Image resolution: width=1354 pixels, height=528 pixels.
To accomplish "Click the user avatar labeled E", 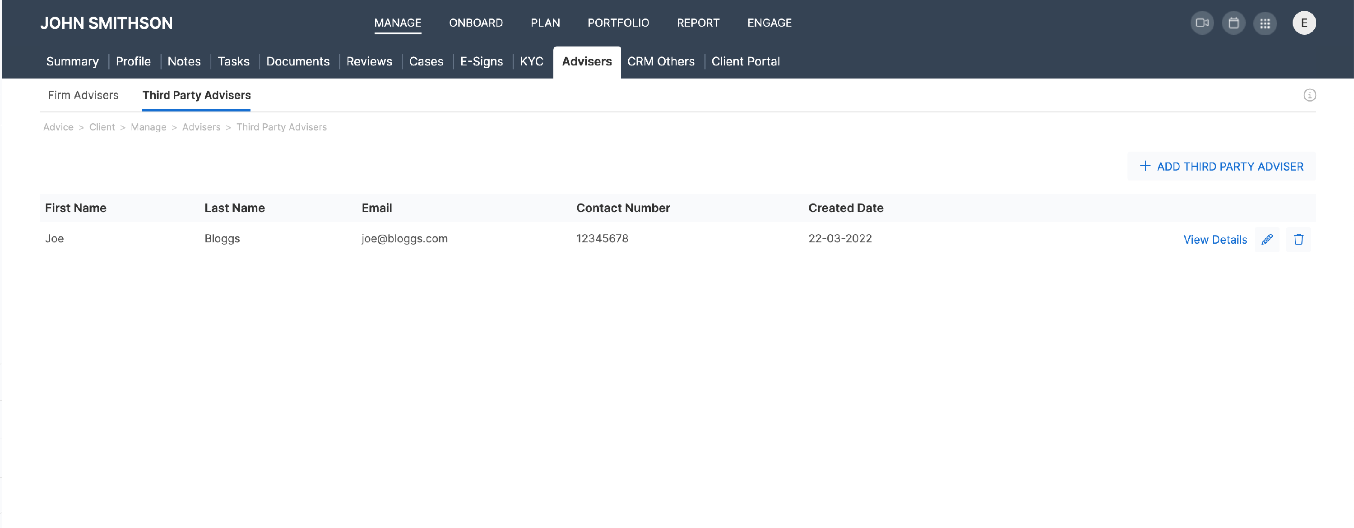I will (1304, 23).
